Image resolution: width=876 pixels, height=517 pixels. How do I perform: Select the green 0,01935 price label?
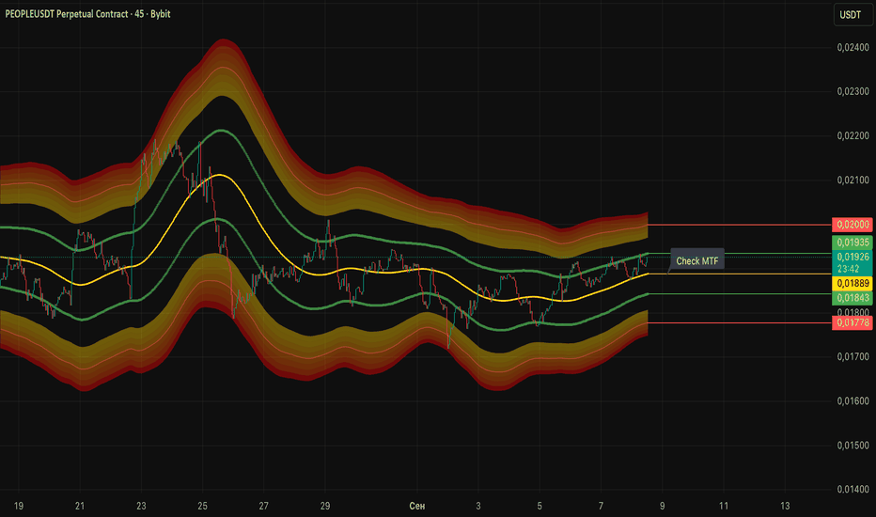(852, 243)
